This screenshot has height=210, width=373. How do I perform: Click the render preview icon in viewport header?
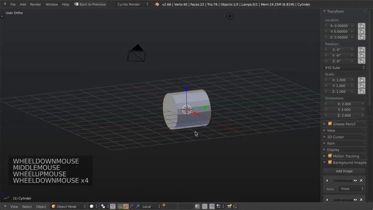point(229,206)
